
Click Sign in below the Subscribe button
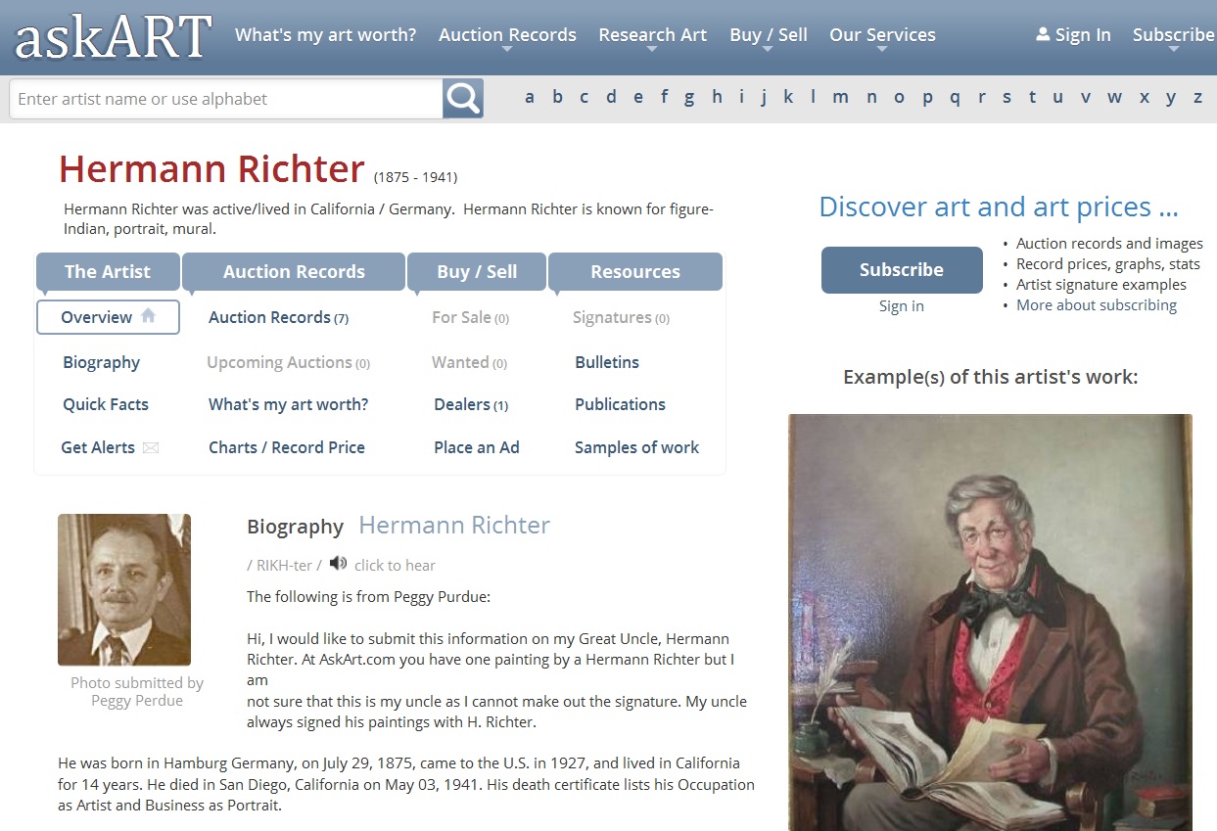point(902,306)
